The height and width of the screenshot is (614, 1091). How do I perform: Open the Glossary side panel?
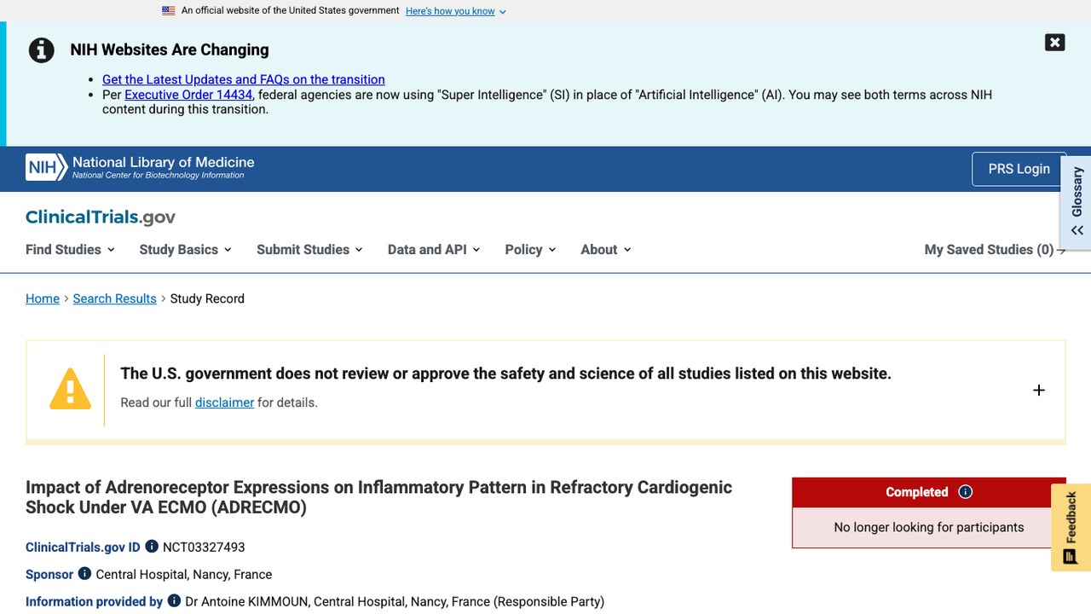(1077, 202)
